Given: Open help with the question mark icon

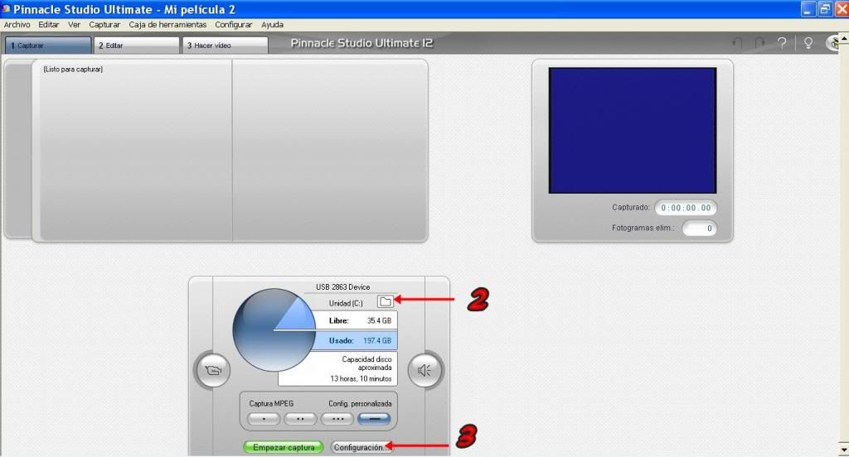Looking at the screenshot, I should [x=781, y=43].
